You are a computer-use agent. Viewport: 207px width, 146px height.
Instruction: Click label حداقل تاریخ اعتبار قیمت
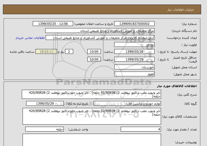coord(185,59)
